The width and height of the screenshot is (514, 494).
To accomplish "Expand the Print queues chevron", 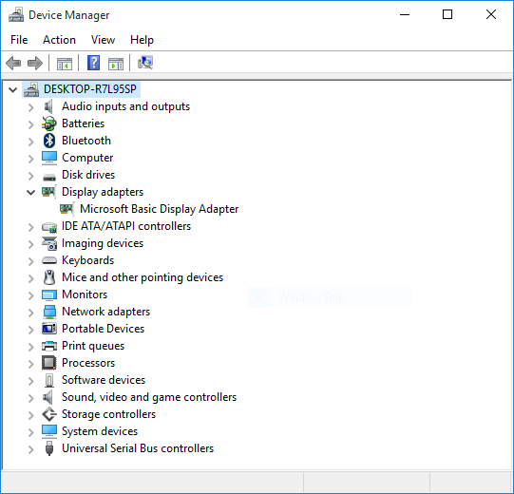I will [x=31, y=347].
